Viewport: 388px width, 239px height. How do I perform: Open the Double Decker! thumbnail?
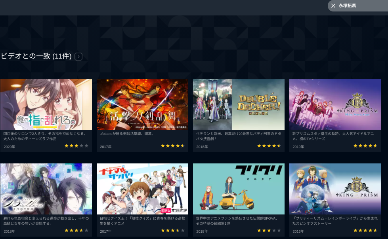point(239,104)
